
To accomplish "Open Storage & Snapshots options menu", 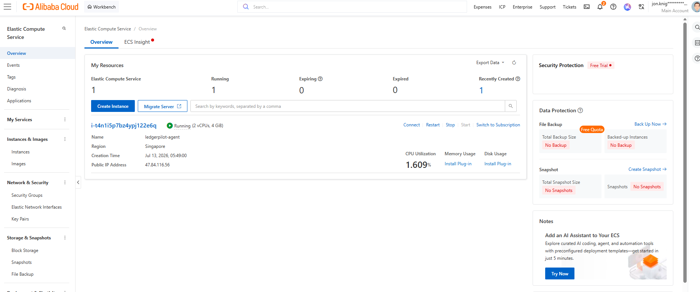I will pos(65,238).
